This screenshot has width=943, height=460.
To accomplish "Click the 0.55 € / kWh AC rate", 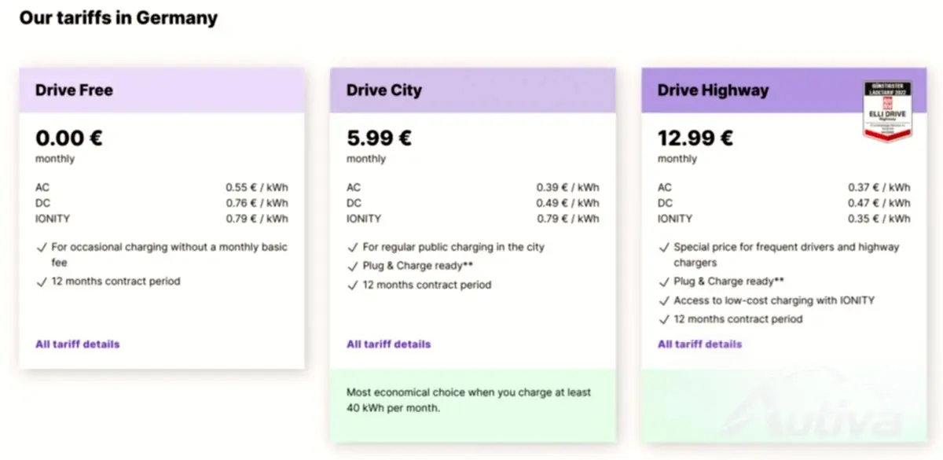I will click(x=256, y=187).
